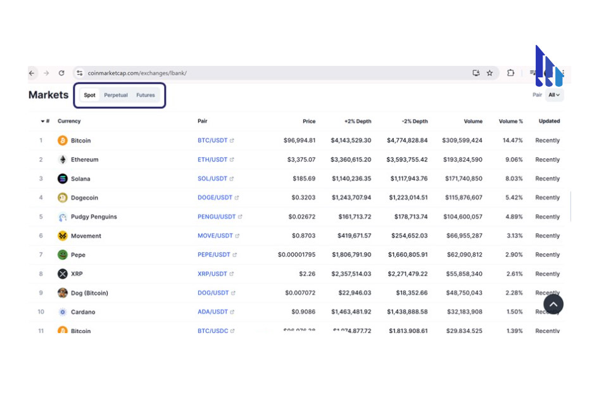Sort table by Price column header
This screenshot has height=399, width=599.
[309, 121]
